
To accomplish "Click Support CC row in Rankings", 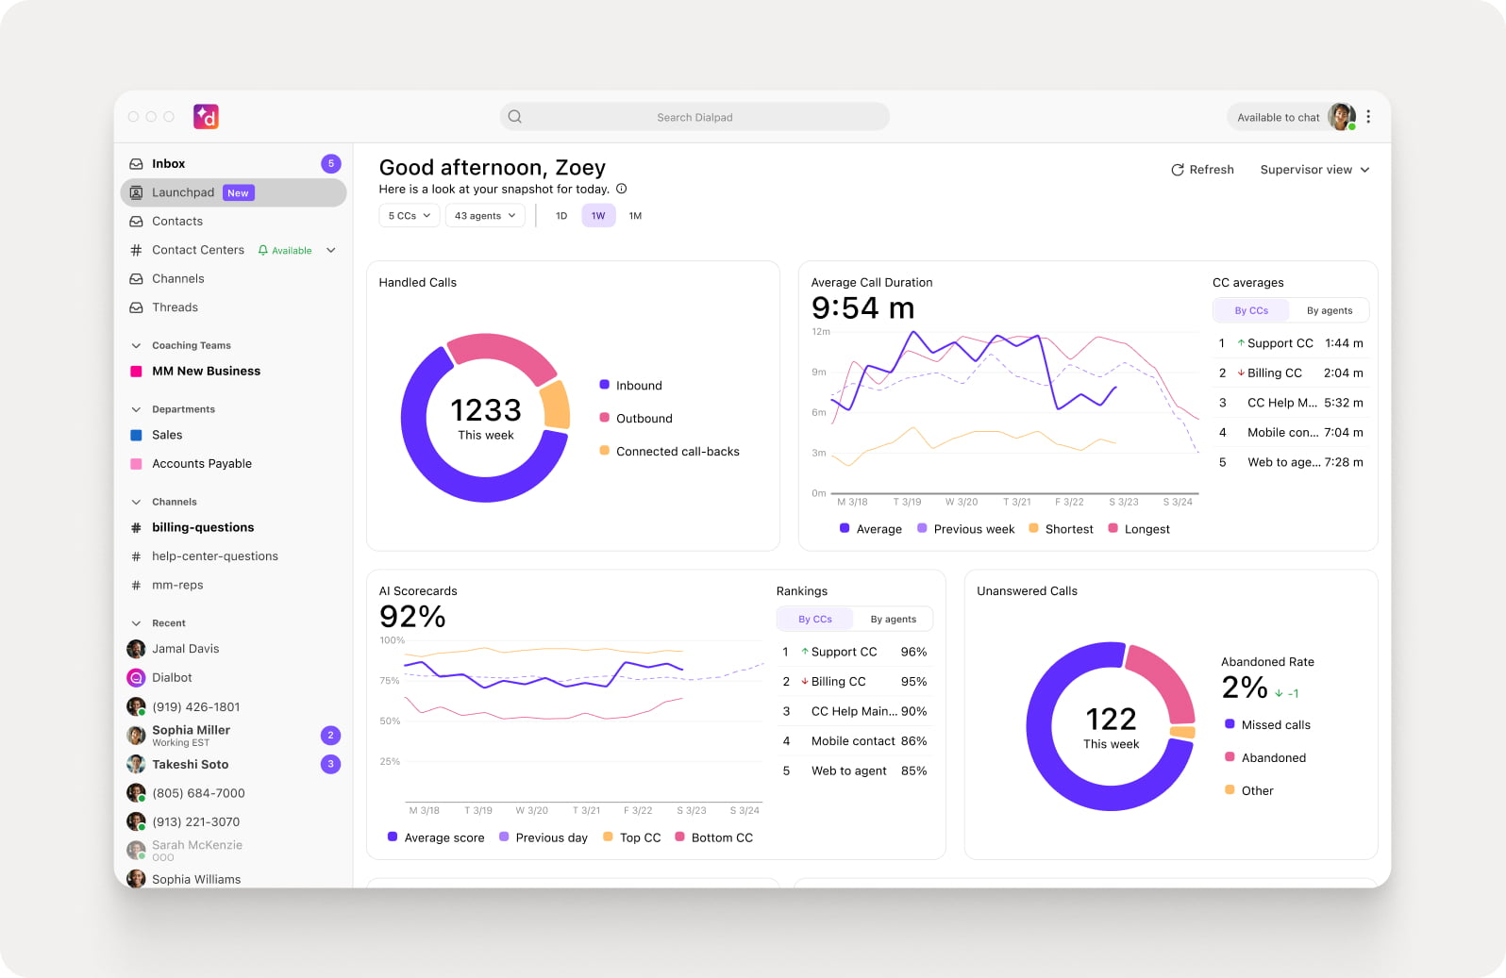I will (854, 652).
